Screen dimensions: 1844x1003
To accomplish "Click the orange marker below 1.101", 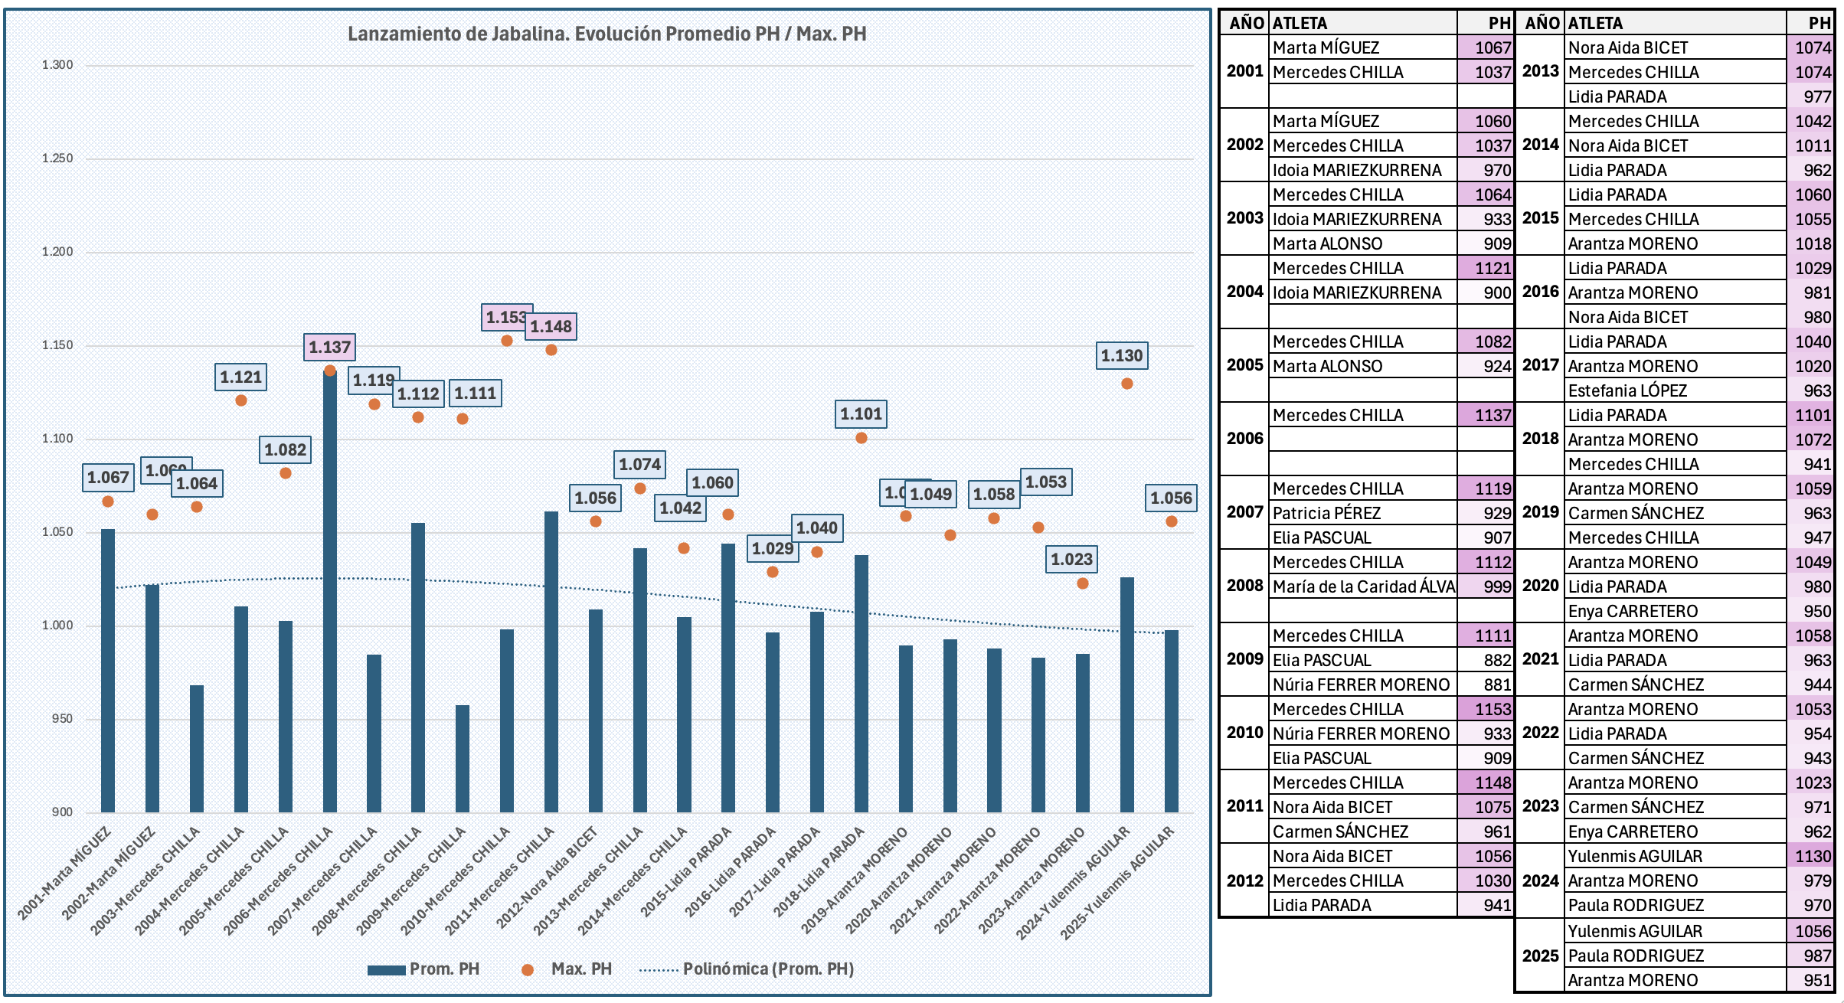I will (862, 438).
